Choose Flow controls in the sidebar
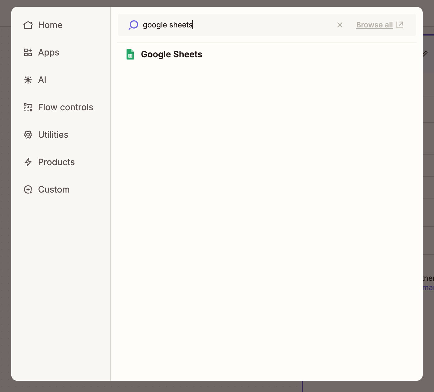The image size is (434, 392). point(59,107)
